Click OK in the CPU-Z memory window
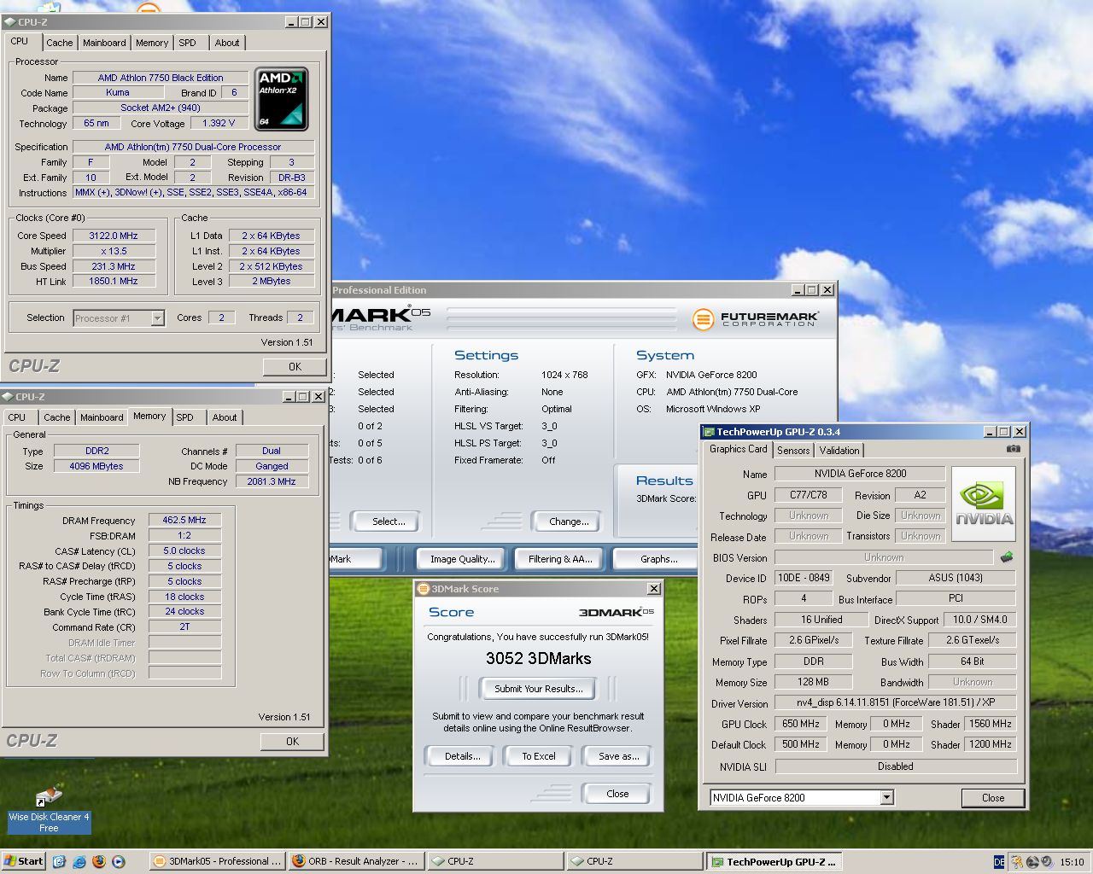The width and height of the screenshot is (1093, 874). (292, 741)
